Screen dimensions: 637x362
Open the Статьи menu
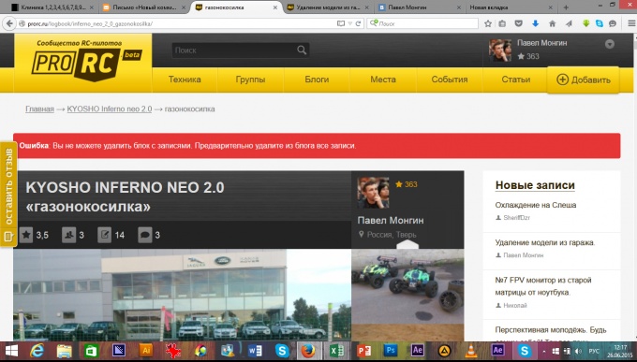[x=515, y=80]
